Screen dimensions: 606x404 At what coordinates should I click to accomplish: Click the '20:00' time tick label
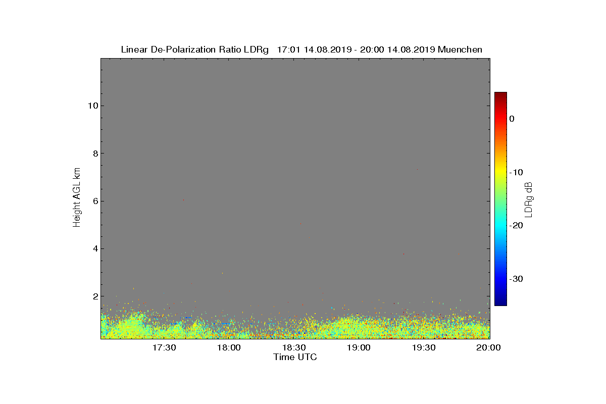488,347
